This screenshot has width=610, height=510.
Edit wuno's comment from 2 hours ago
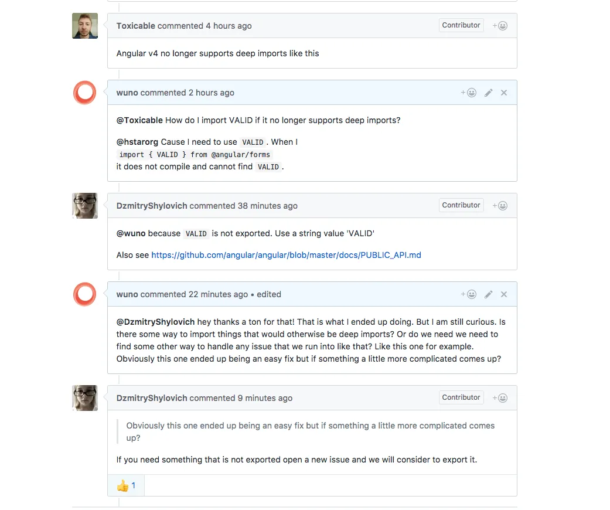point(488,93)
